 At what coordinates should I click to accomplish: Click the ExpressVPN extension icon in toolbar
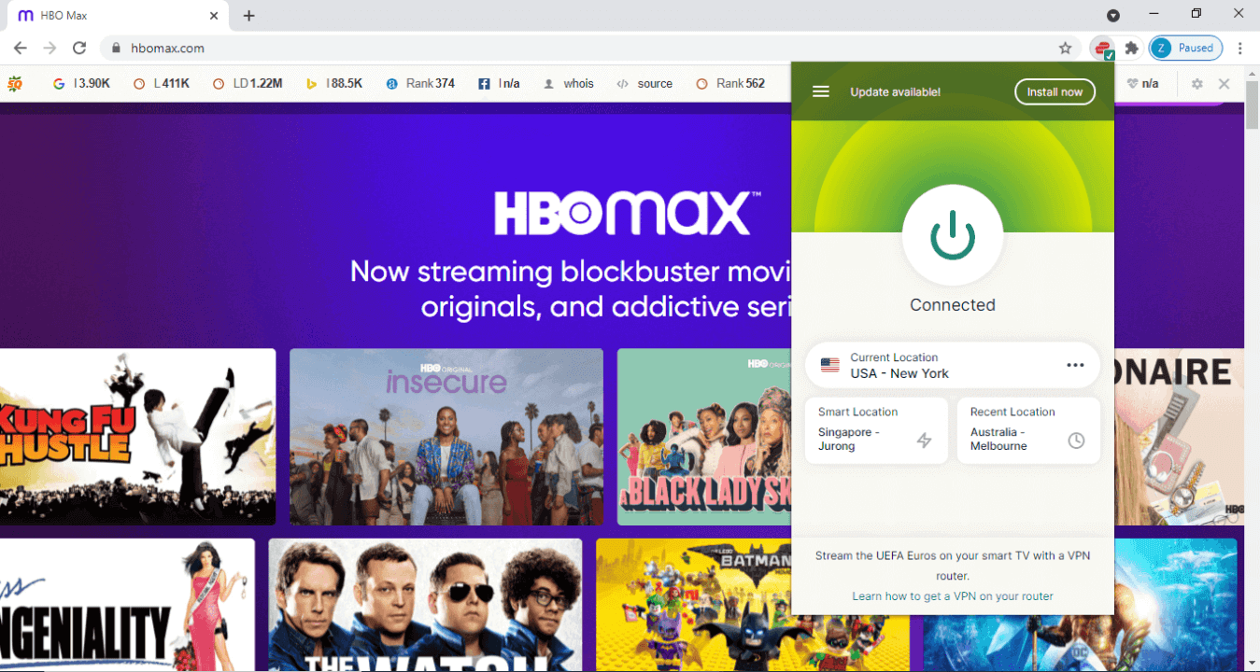pyautogui.click(x=1102, y=49)
